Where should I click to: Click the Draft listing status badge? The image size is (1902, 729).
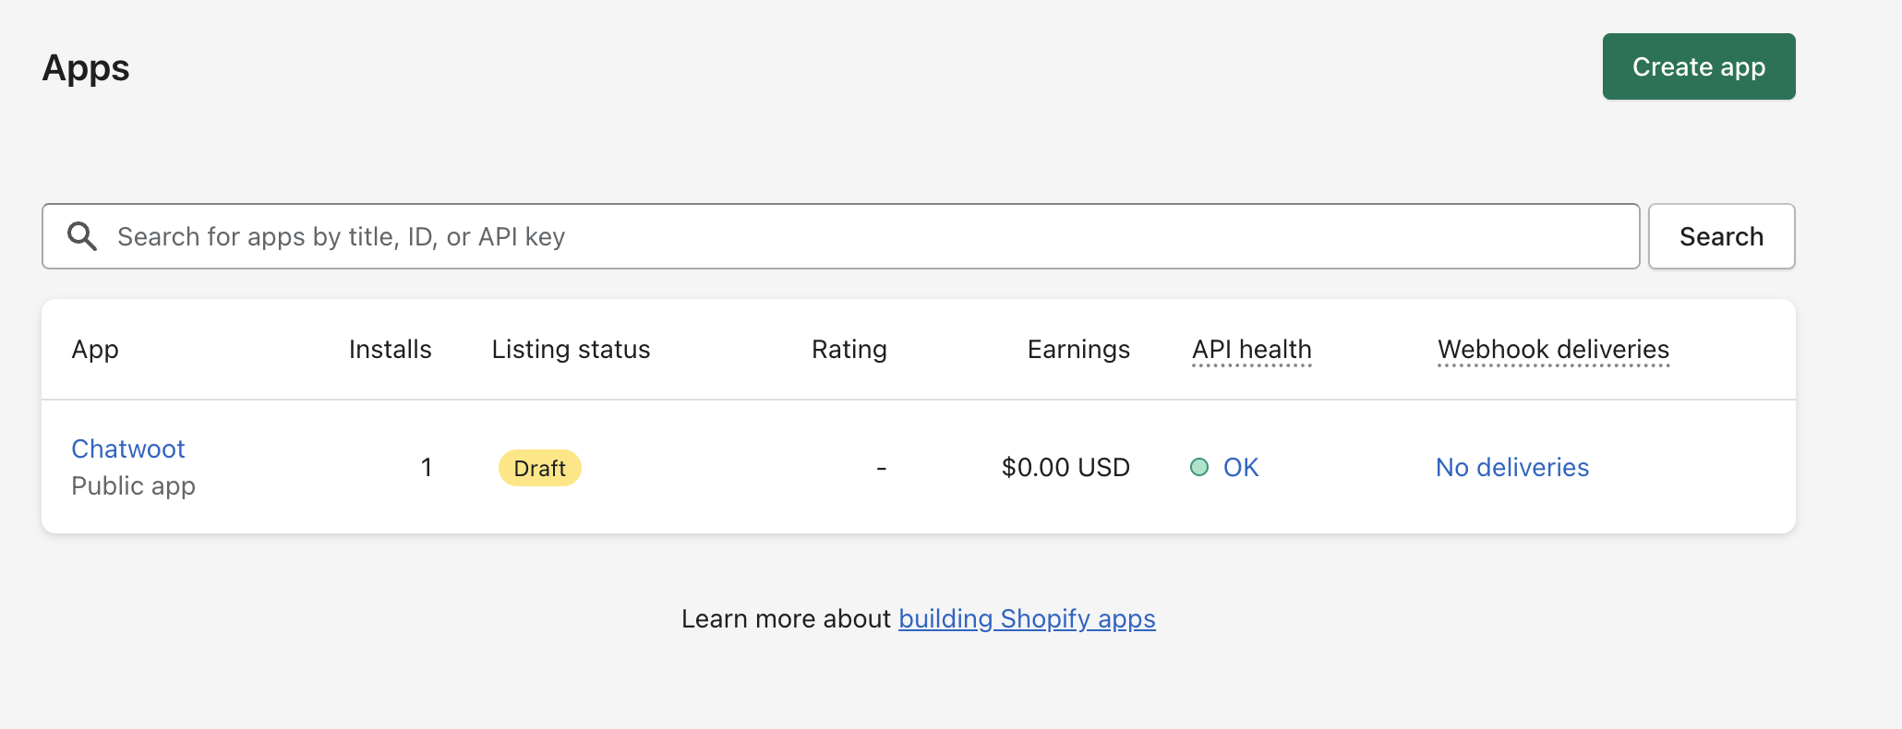pos(540,468)
